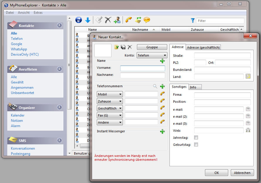Click the save floppy disk icon by photo
Viewport: 261px width, 183px height.
[123, 47]
